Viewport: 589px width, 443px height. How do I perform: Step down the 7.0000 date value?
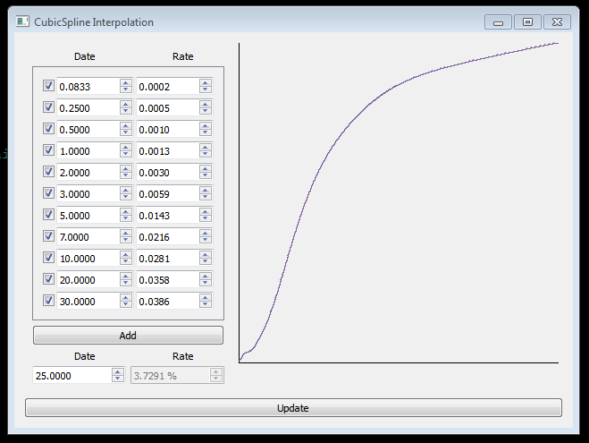pos(126,240)
